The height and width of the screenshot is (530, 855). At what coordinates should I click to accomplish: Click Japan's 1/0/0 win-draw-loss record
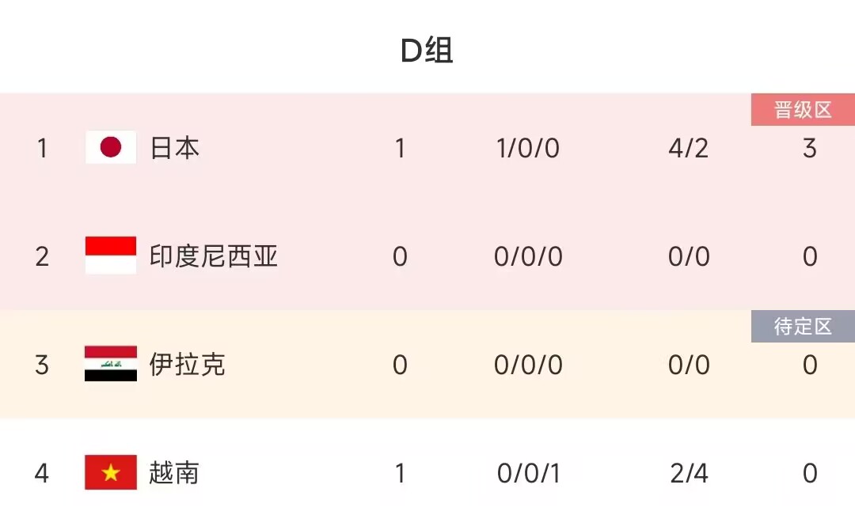click(x=528, y=148)
